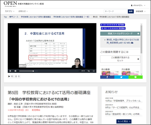This screenshot has width=151, height=125.
Task: Click the 2021-11-03 配信開始 badge
Action: point(113,28)
